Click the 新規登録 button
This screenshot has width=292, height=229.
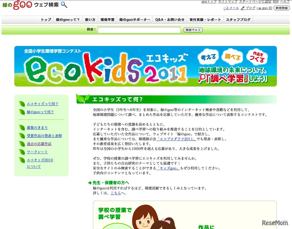[281, 8]
